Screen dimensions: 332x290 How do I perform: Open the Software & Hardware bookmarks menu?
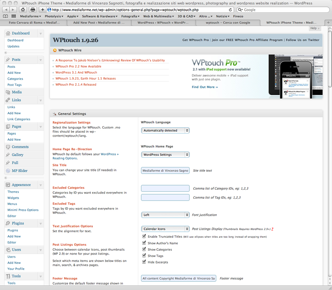point(100,16)
